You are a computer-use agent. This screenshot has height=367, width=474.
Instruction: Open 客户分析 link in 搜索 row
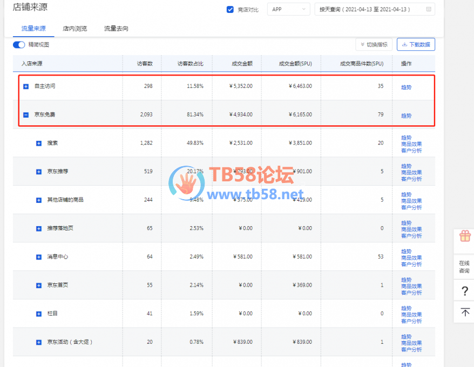411,151
